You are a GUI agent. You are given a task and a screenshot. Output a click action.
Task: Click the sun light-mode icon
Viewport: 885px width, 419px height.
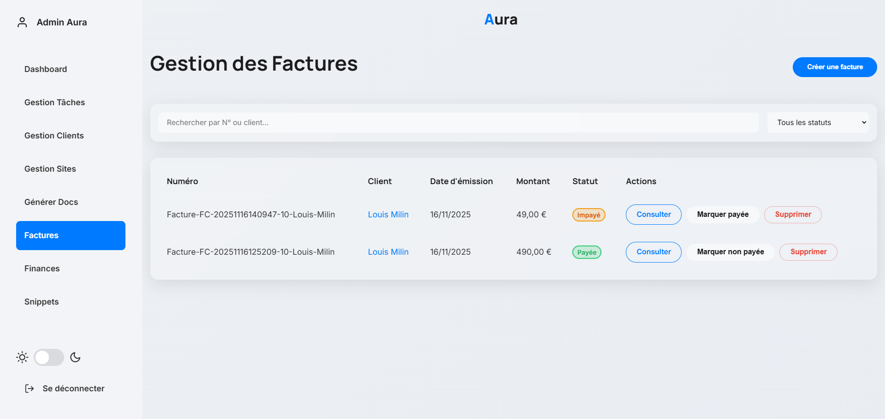(22, 357)
